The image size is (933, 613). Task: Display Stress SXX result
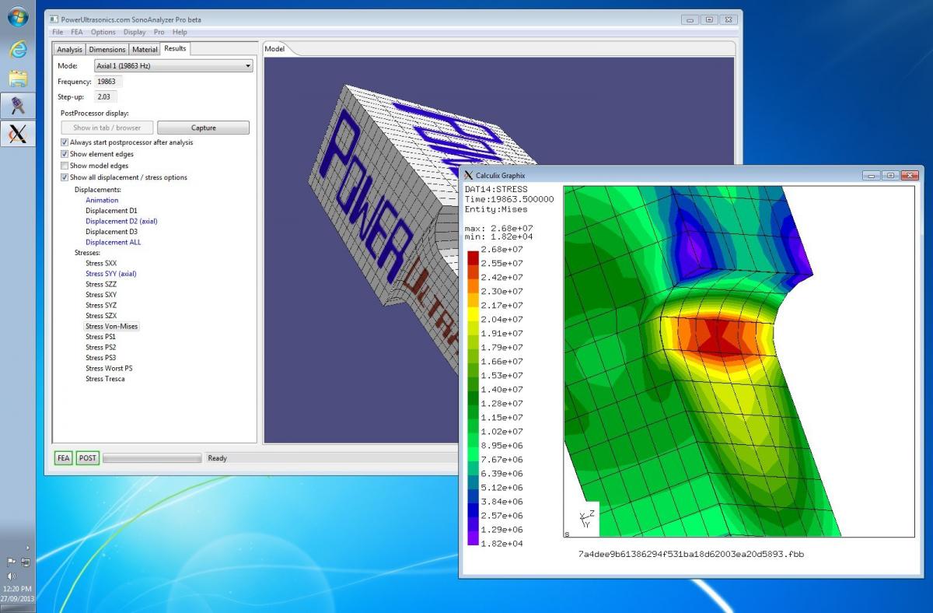click(101, 263)
